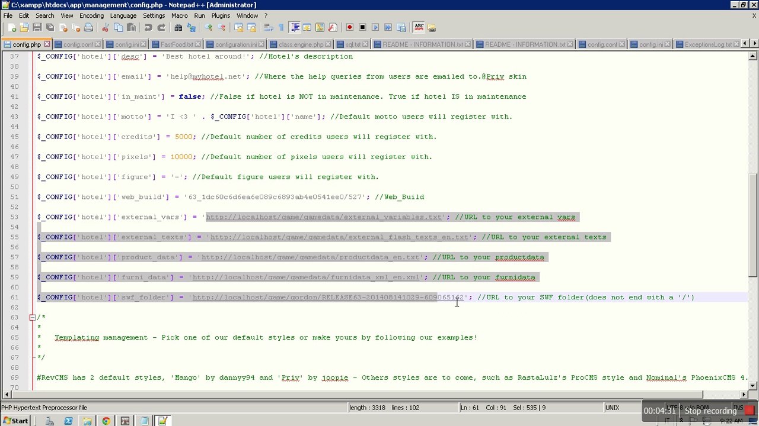Start macro recording red dot icon
Screen dimensions: 759x426
[349, 27]
